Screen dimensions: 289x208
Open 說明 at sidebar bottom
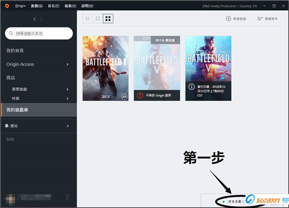(10, 139)
